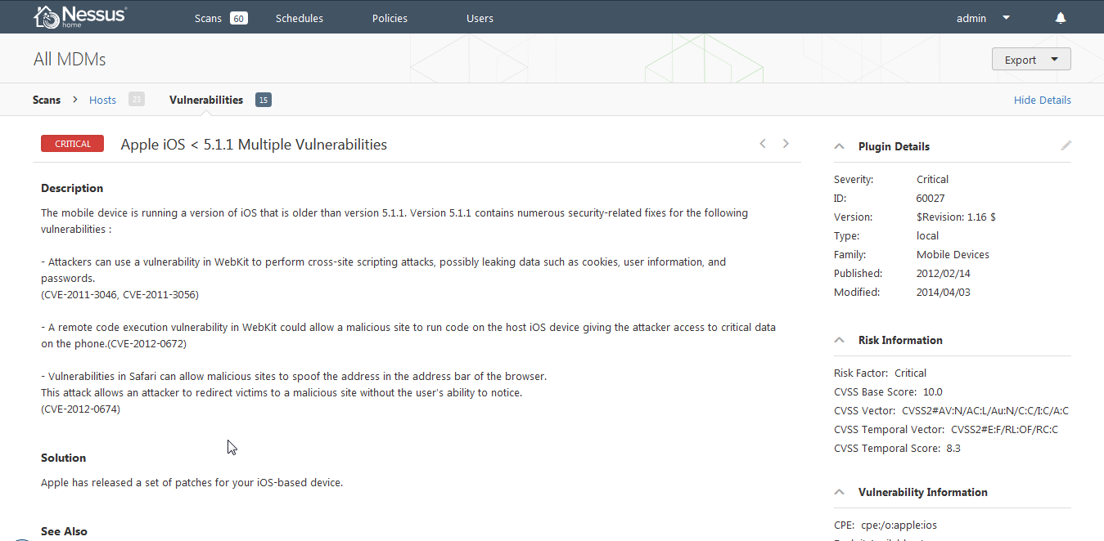Click the Severity value Critical in Plugin Details
Screen dimensions: 1104x541
[932, 179]
